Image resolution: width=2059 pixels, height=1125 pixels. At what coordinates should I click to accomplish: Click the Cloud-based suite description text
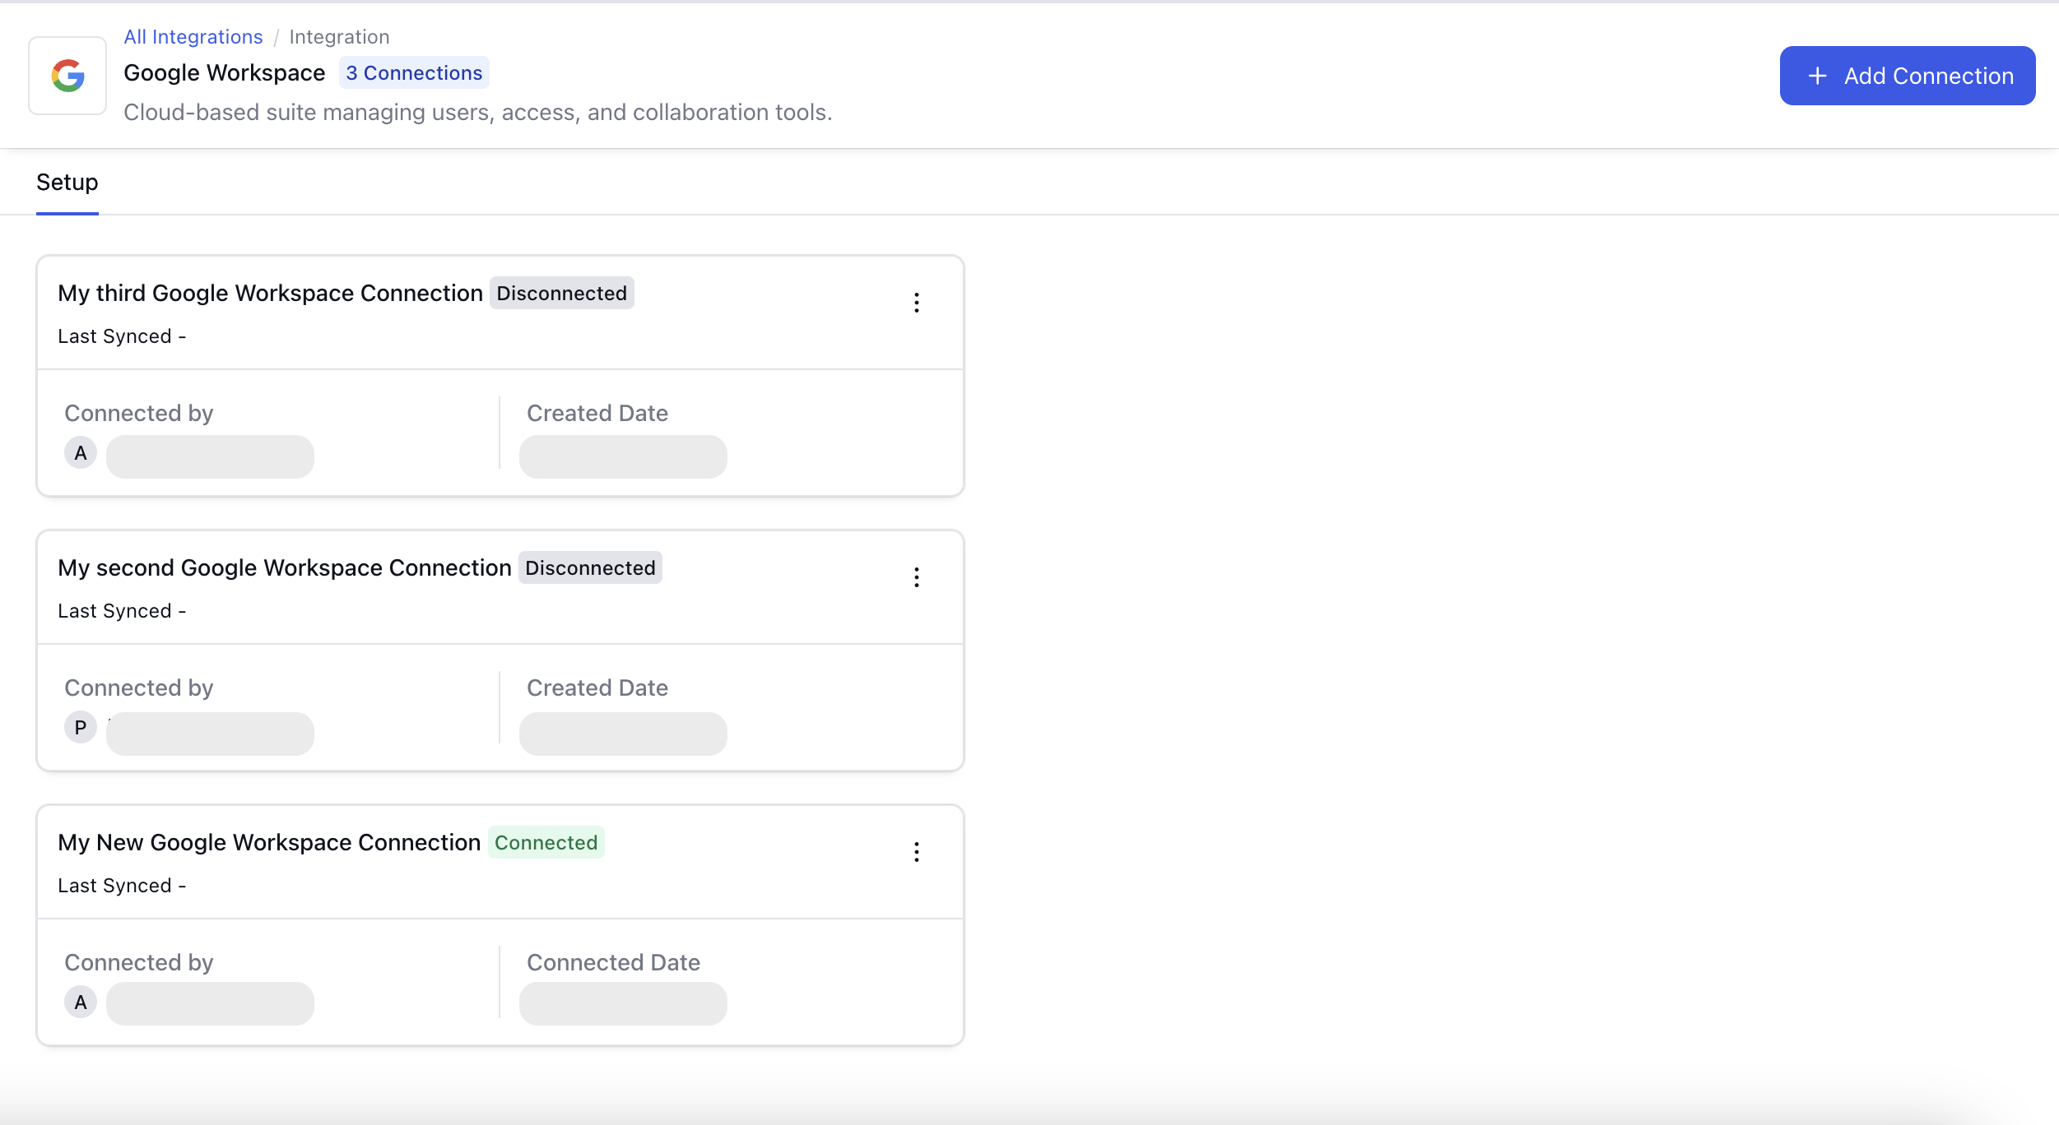pos(478,113)
